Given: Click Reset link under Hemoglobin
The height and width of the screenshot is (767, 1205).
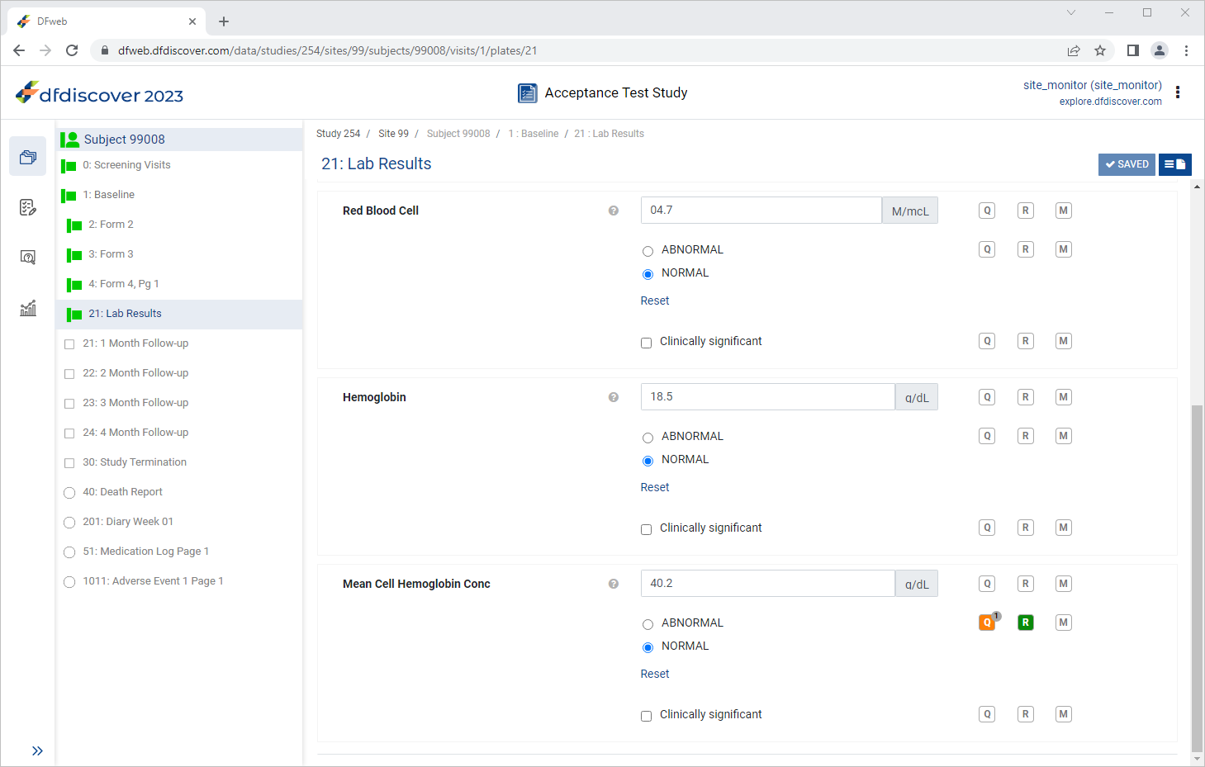Looking at the screenshot, I should [655, 487].
